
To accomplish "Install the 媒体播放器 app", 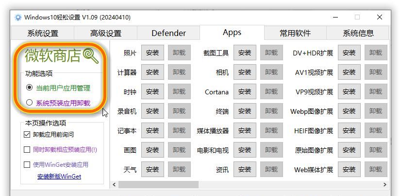I will pos(245,131).
